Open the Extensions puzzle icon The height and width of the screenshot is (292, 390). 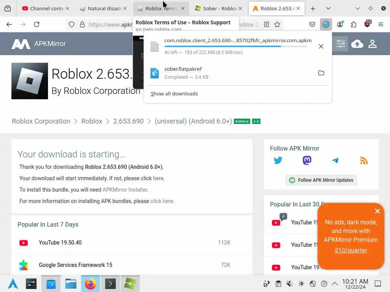pos(353,24)
